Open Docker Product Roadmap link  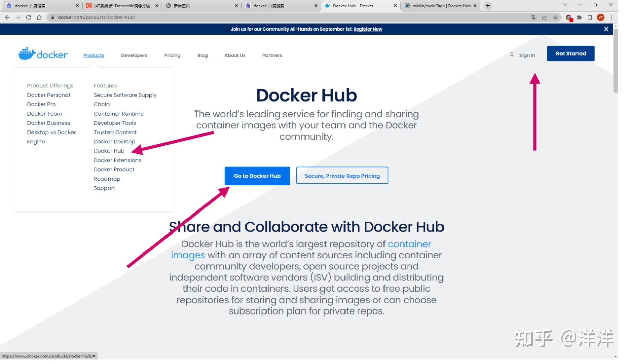(114, 174)
